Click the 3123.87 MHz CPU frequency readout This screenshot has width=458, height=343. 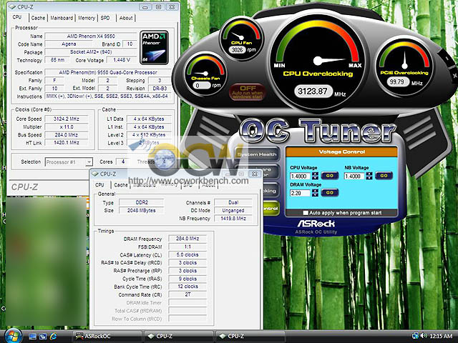(x=313, y=91)
